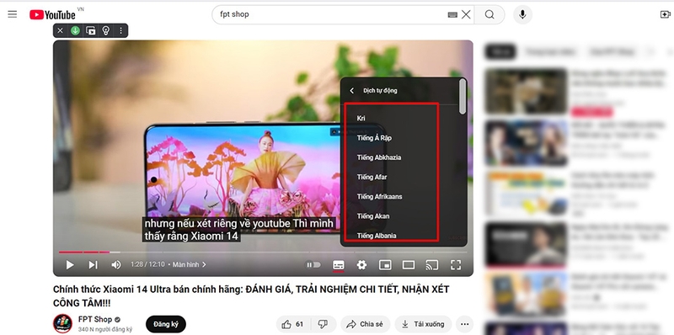
Task: Open the FPT Shop channel avatar
Action: click(62, 323)
